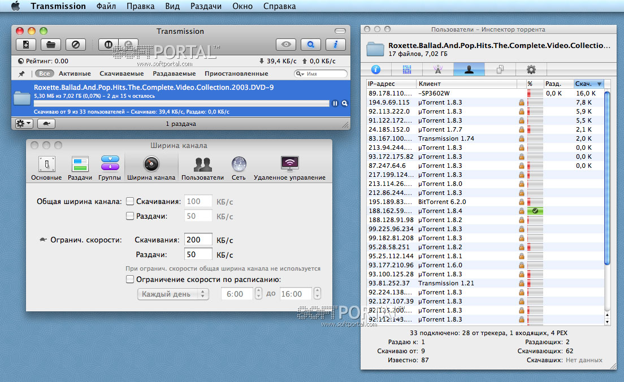Filter torrents by Активные

point(75,73)
